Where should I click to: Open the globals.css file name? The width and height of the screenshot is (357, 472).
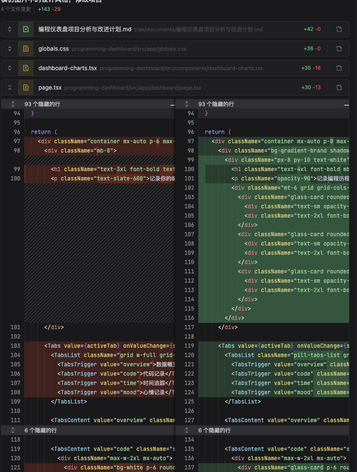click(53, 49)
